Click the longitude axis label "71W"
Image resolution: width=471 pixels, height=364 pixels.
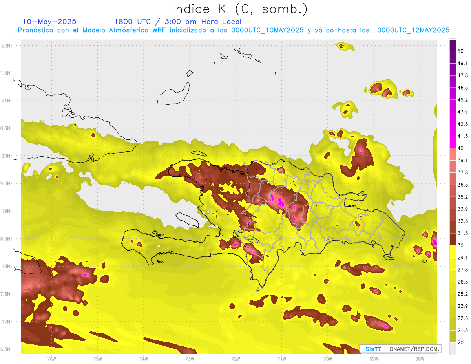pos(282,359)
